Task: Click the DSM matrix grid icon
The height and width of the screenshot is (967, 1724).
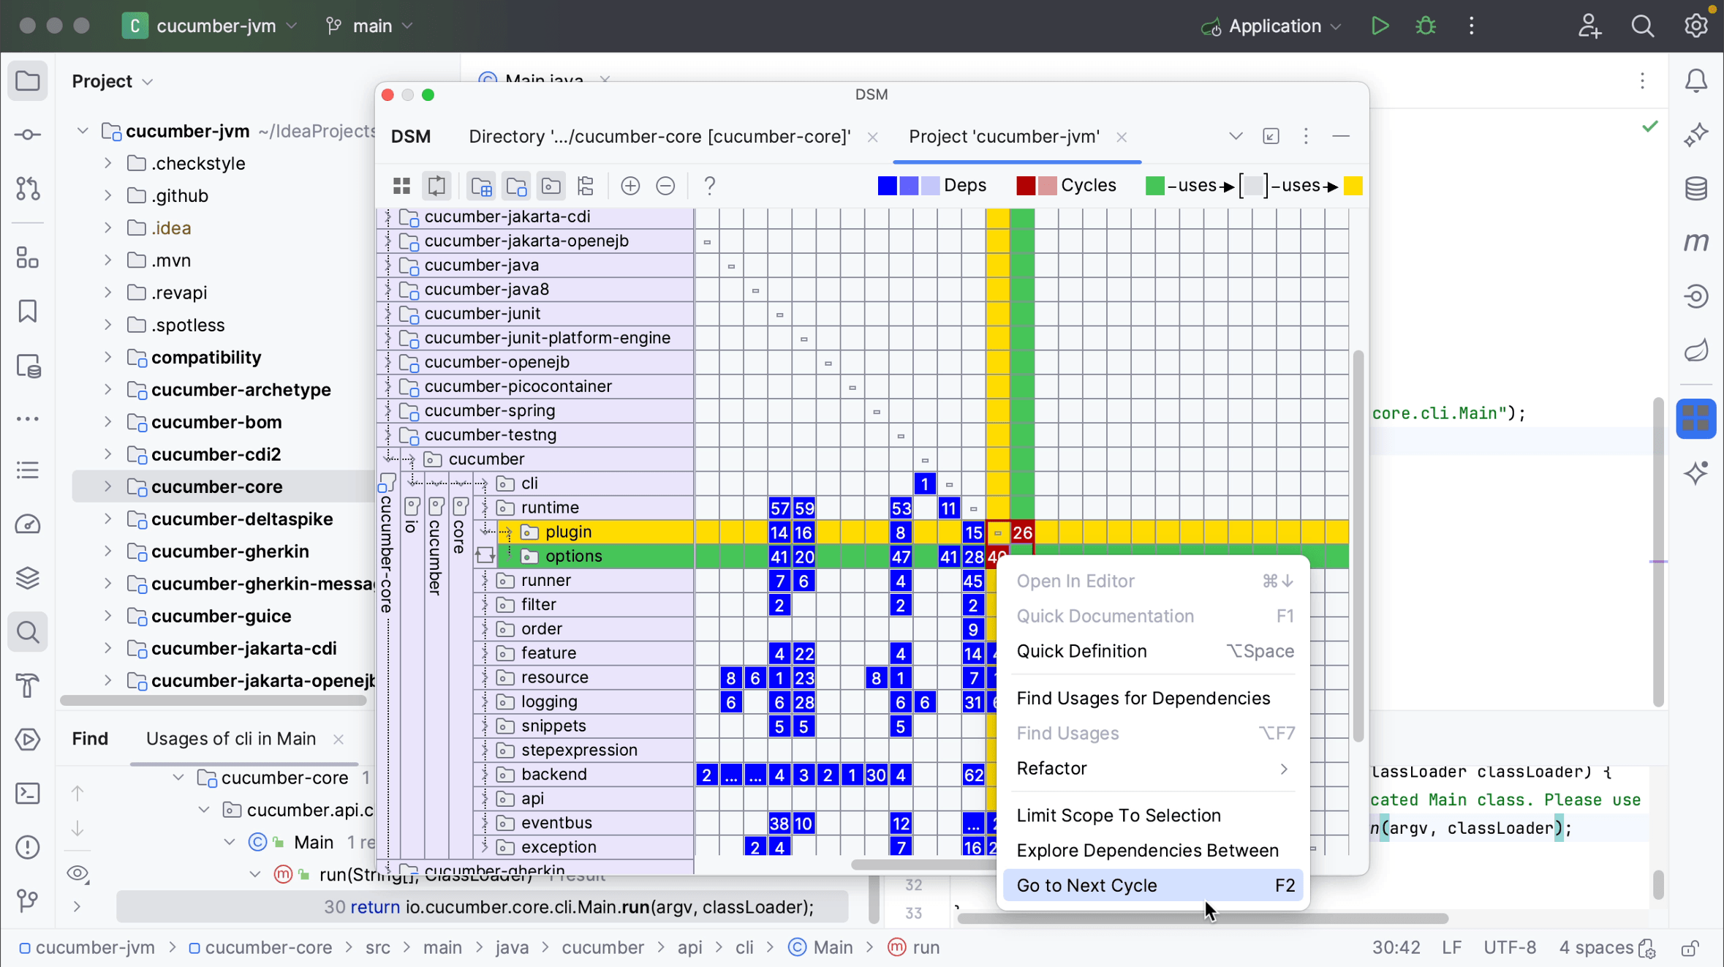Action: coord(401,186)
